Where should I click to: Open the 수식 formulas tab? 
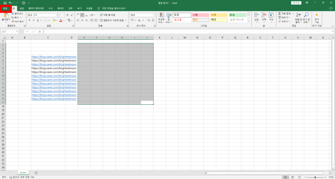click(50, 8)
